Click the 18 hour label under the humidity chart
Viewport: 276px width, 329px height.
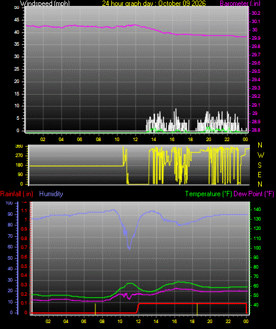(x=192, y=321)
